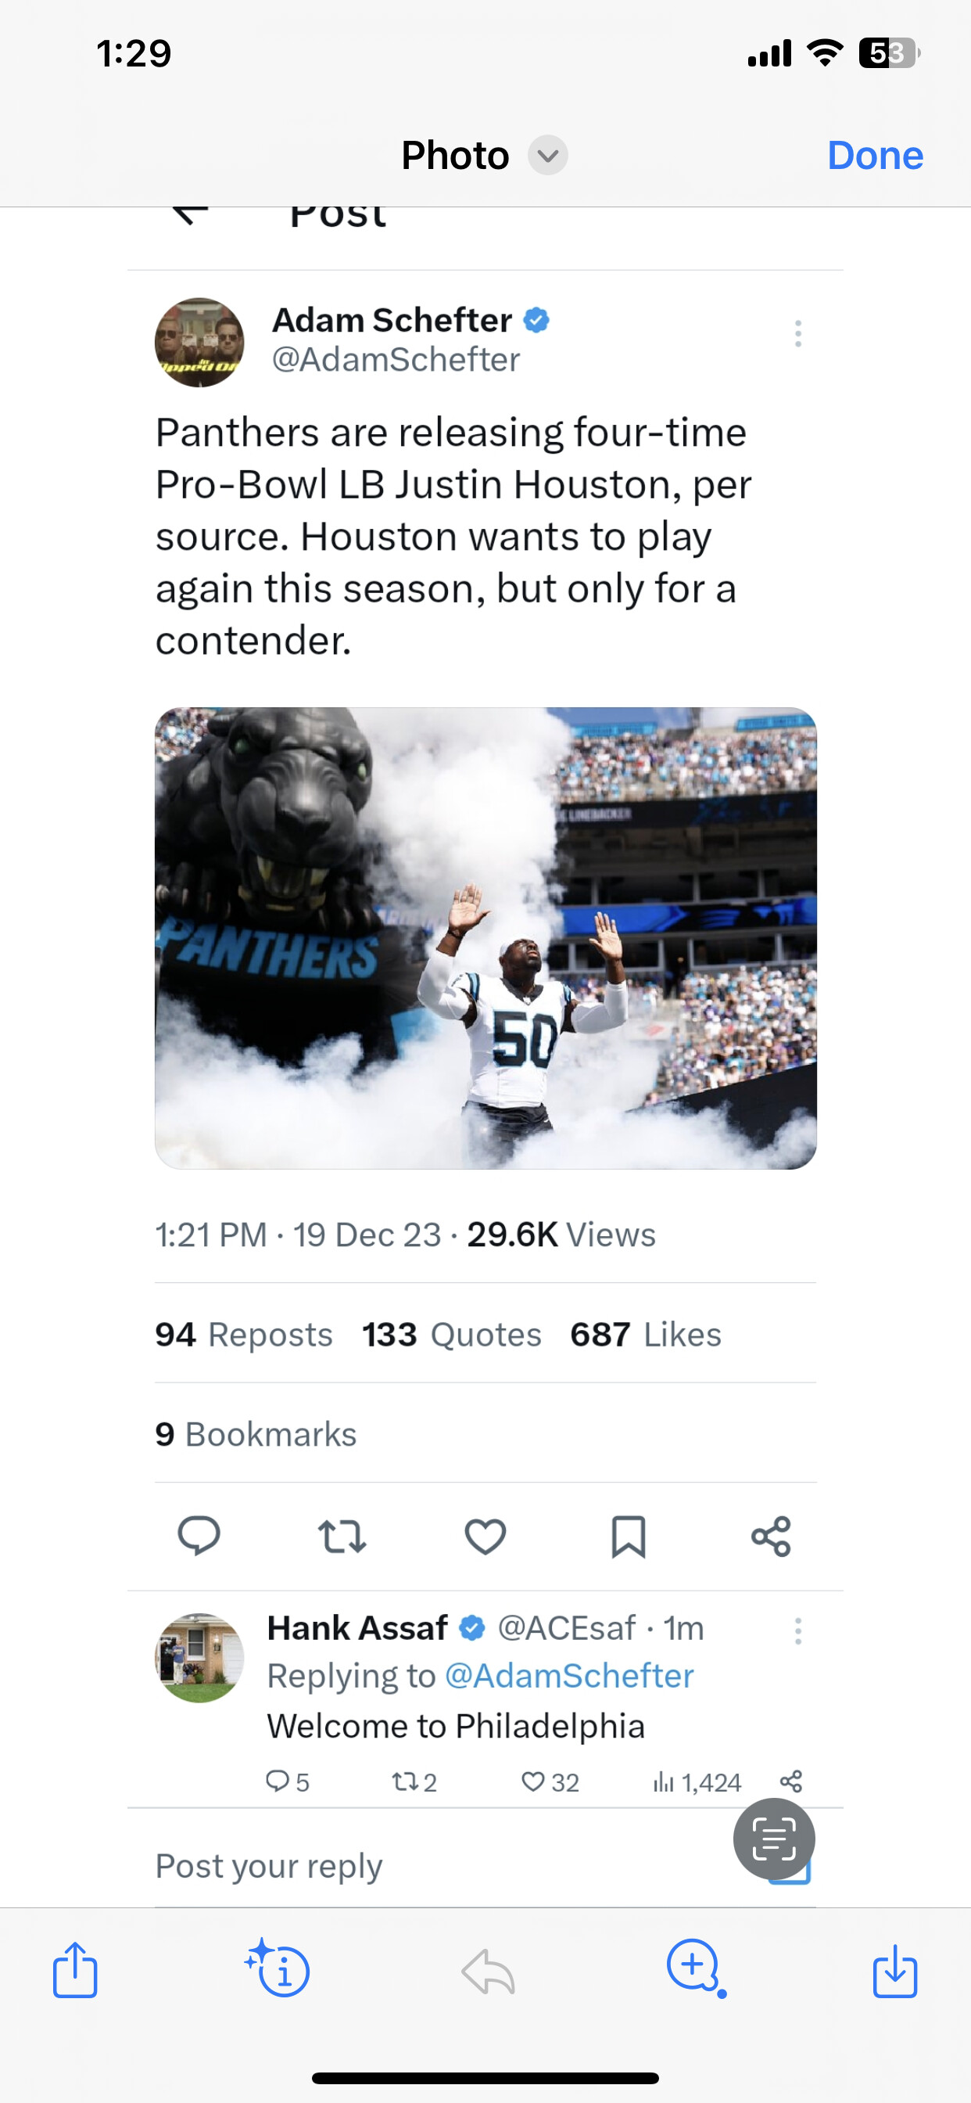Viewport: 971px width, 2103px height.
Task: Save photo with the download icon
Action: point(895,1971)
